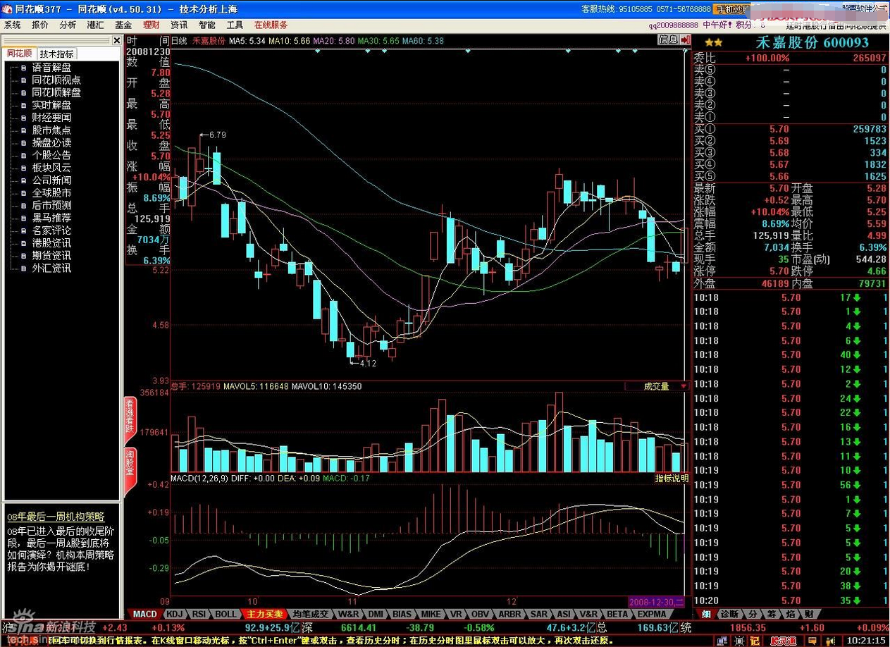This screenshot has height=647, width=890.
Task: Select the OBV indicator tab
Action: tap(481, 614)
